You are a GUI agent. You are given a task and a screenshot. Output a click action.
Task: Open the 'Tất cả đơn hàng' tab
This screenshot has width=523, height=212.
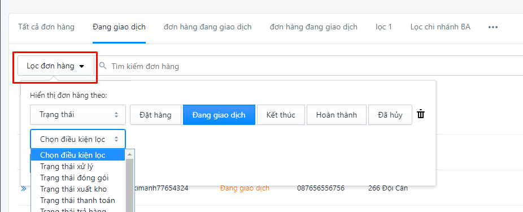point(46,27)
